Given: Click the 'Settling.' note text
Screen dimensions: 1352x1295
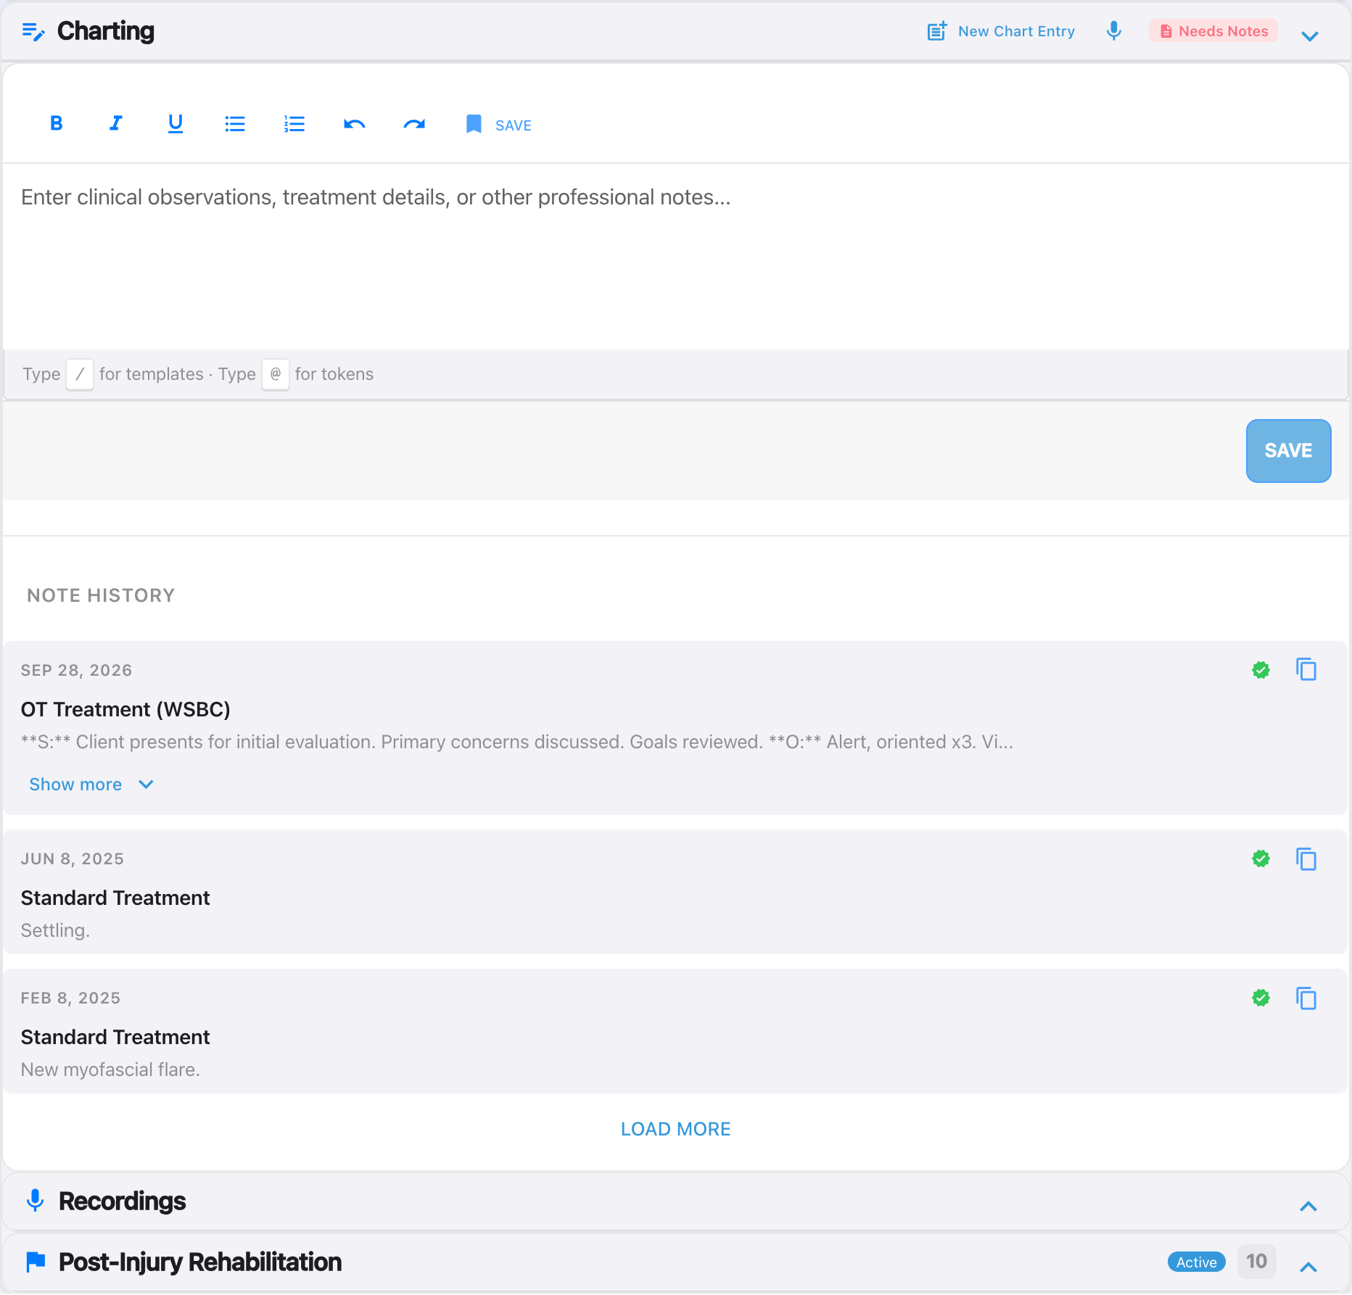Looking at the screenshot, I should pyautogui.click(x=55, y=930).
